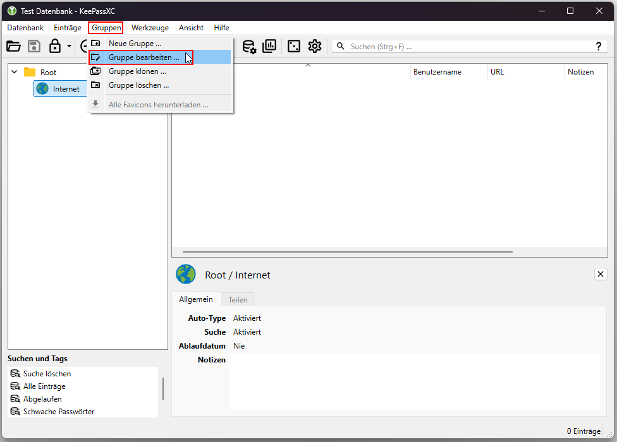617x442 pixels.
Task: Choose Gruppe klonen from the menu
Action: click(160, 71)
